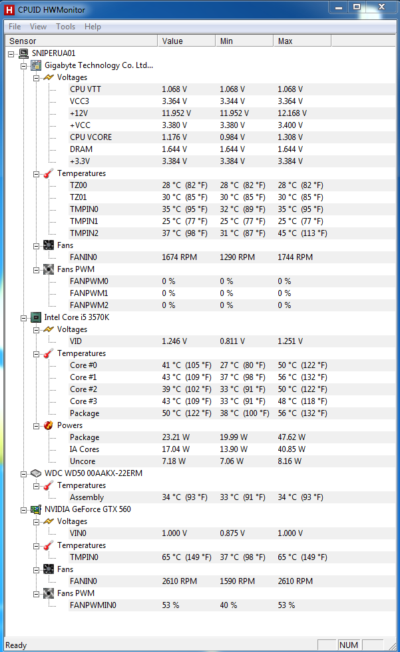Click the window resize grip corner
The image size is (400, 652).
pos(393,646)
